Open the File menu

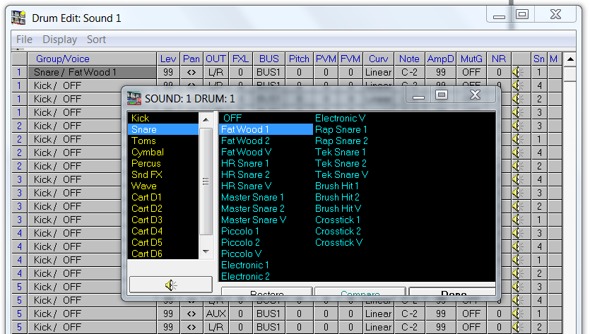point(24,40)
